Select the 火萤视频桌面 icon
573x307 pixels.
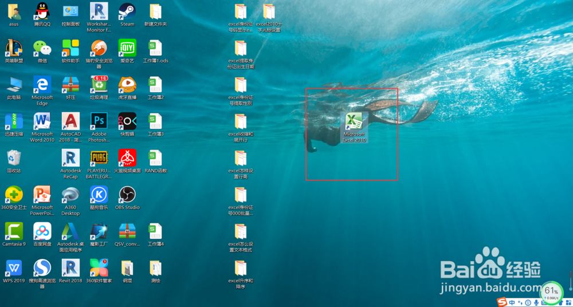(127, 161)
